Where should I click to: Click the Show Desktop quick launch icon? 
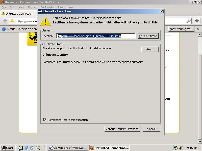(x=21, y=148)
